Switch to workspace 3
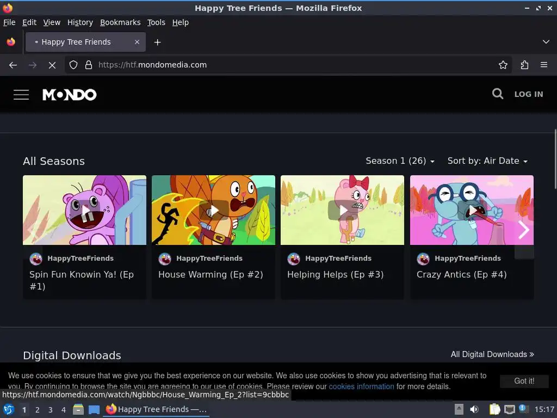The width and height of the screenshot is (557, 418). click(51, 410)
